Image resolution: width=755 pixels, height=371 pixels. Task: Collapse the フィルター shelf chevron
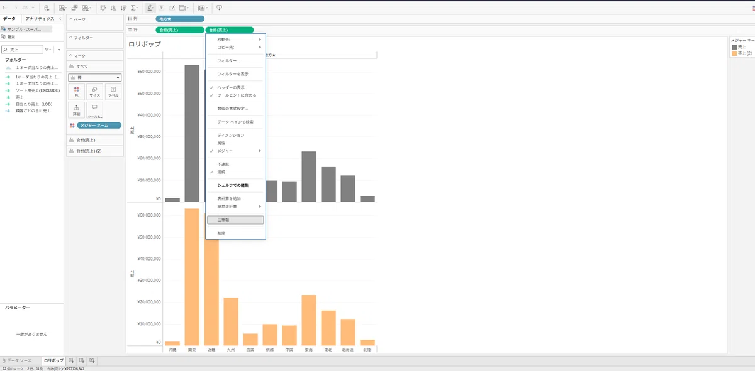70,38
